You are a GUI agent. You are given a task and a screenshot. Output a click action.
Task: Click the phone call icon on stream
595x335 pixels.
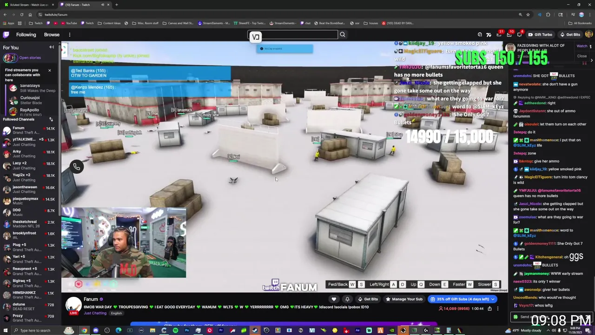pyautogui.click(x=77, y=167)
